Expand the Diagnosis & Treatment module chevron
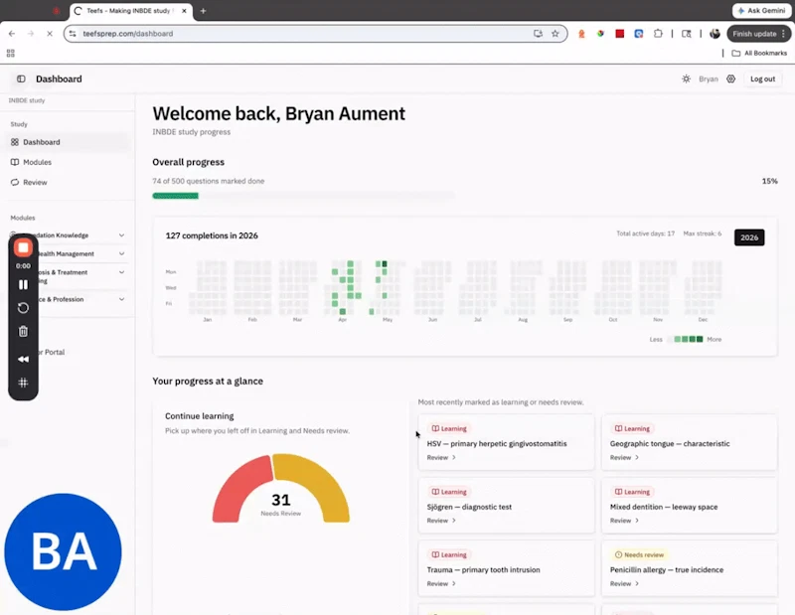Image resolution: width=795 pixels, height=615 pixels. point(121,272)
